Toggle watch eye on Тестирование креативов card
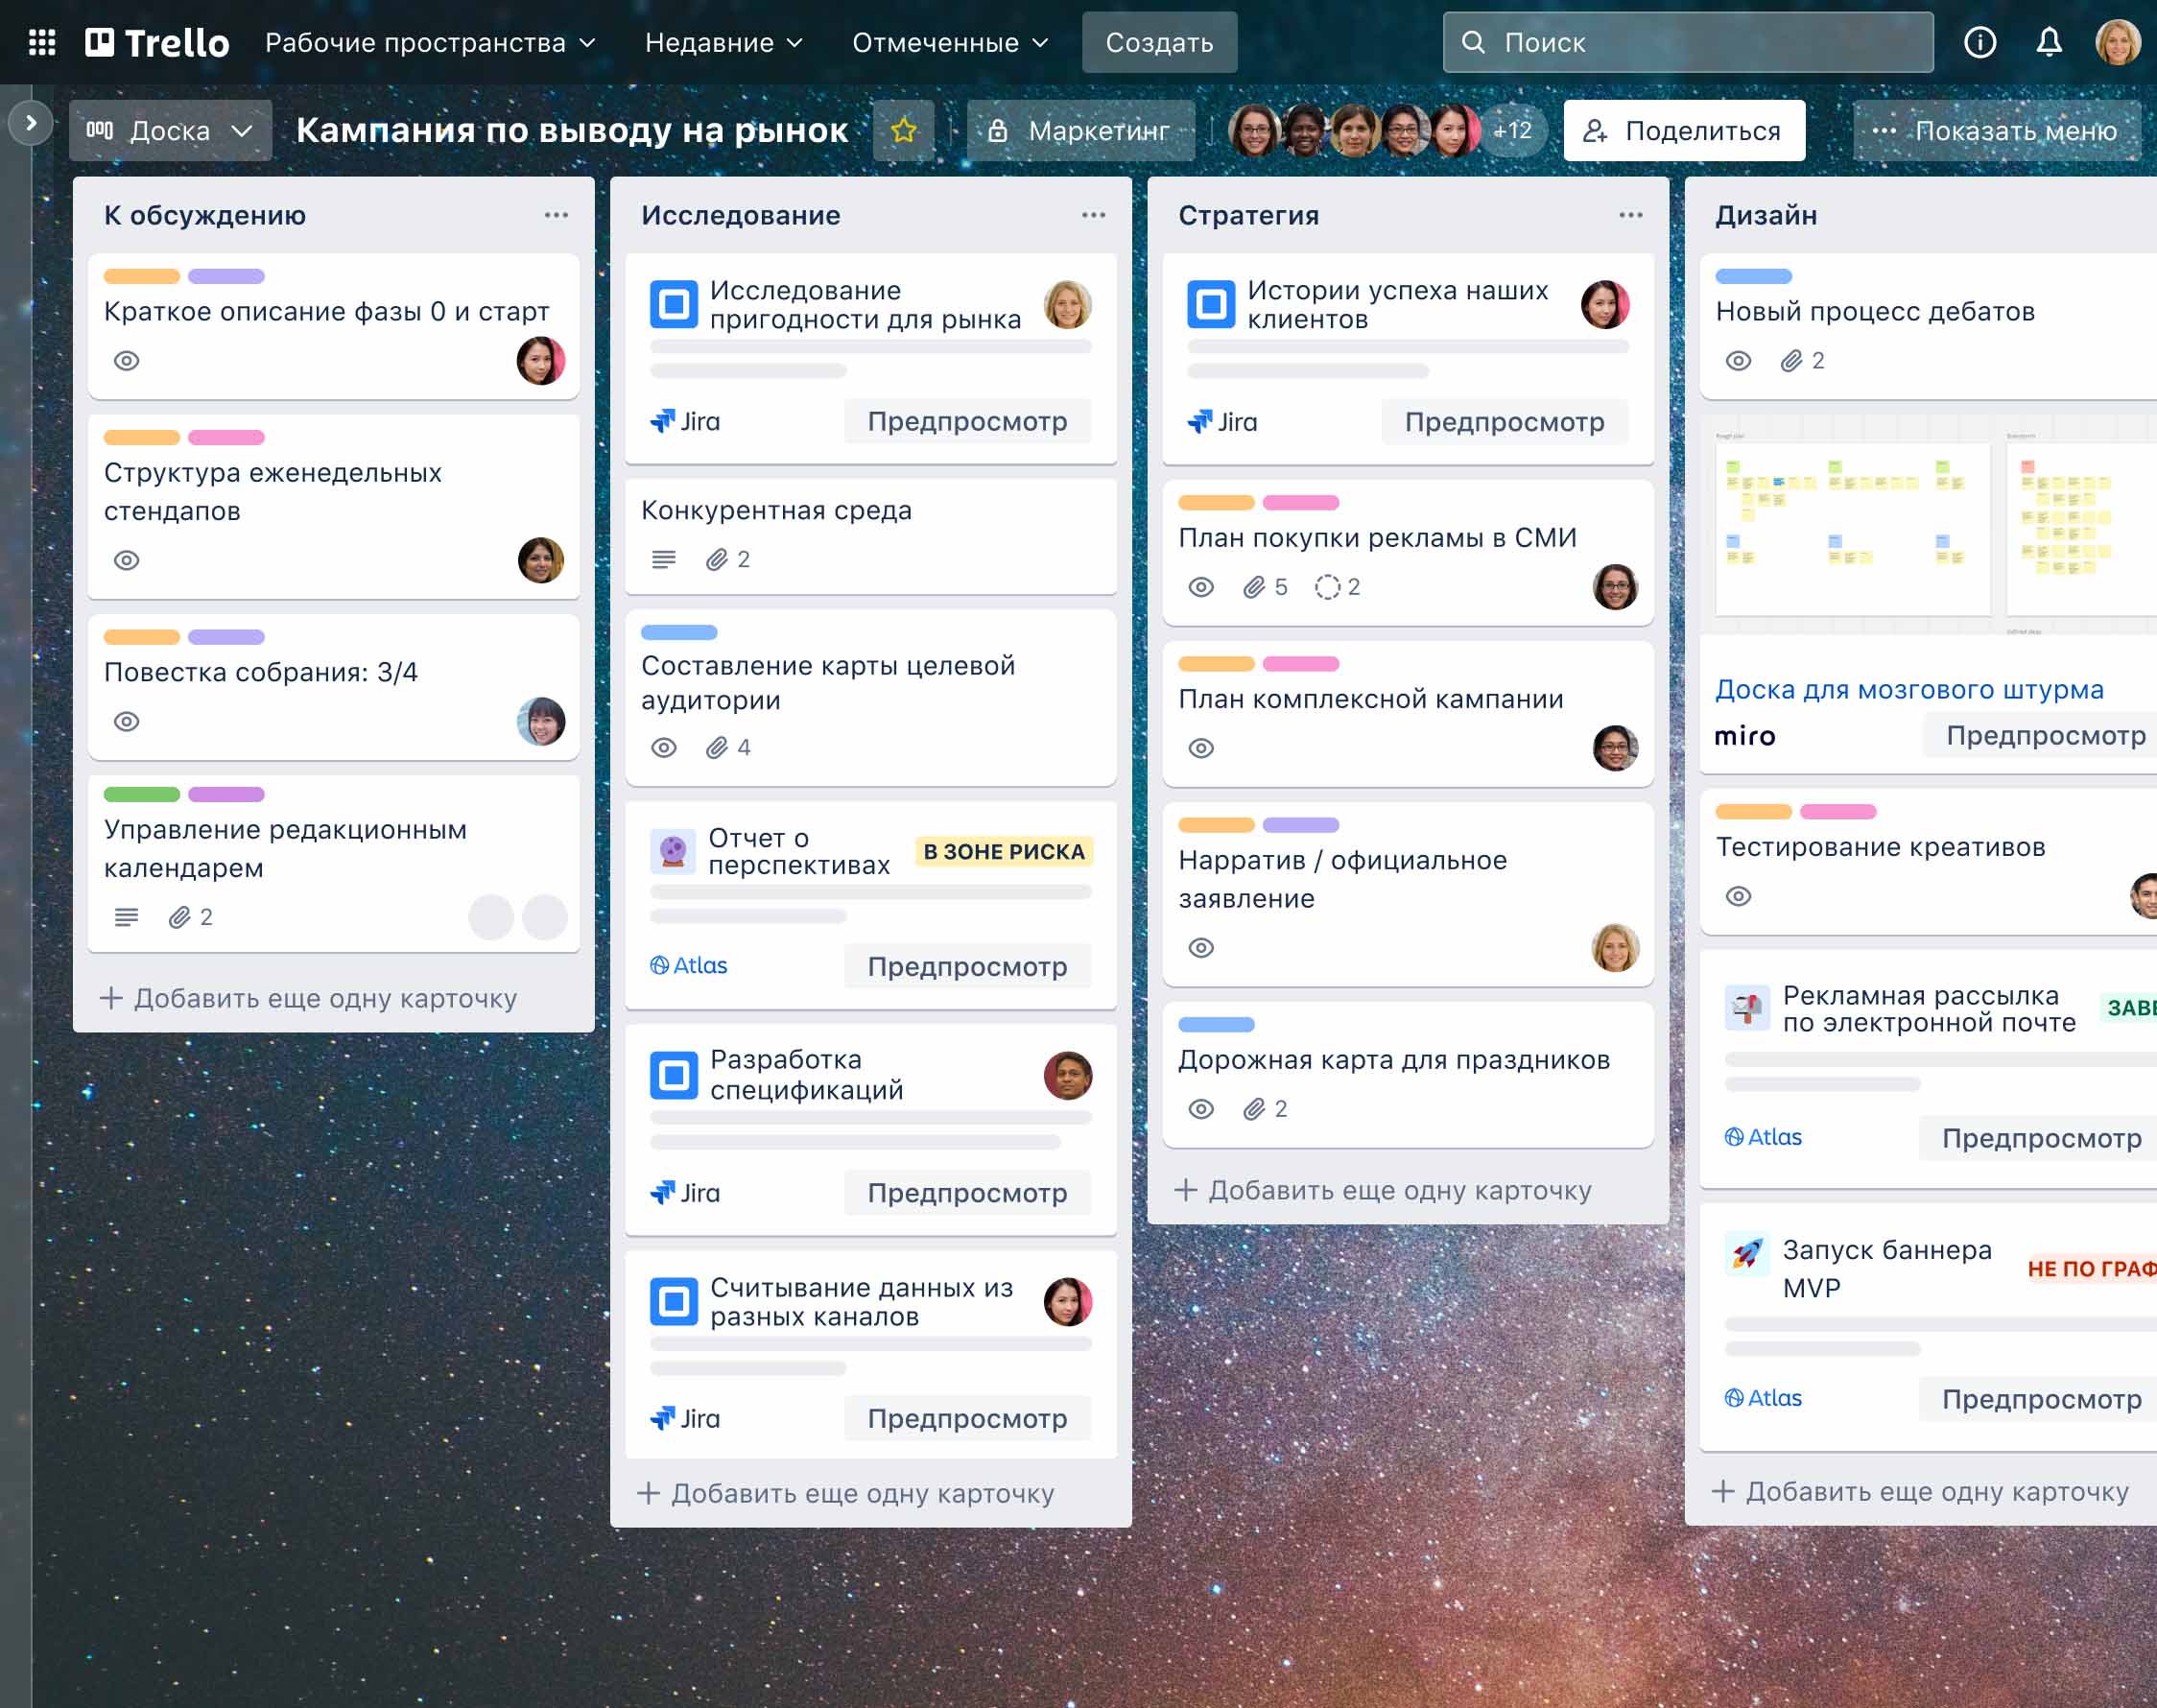Image resolution: width=2157 pixels, height=1708 pixels. [x=1738, y=896]
